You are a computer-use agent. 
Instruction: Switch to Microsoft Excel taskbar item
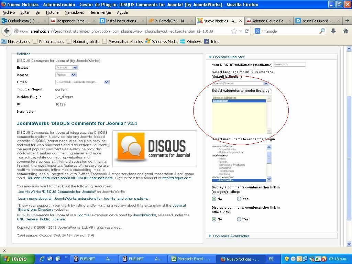pos(191,259)
